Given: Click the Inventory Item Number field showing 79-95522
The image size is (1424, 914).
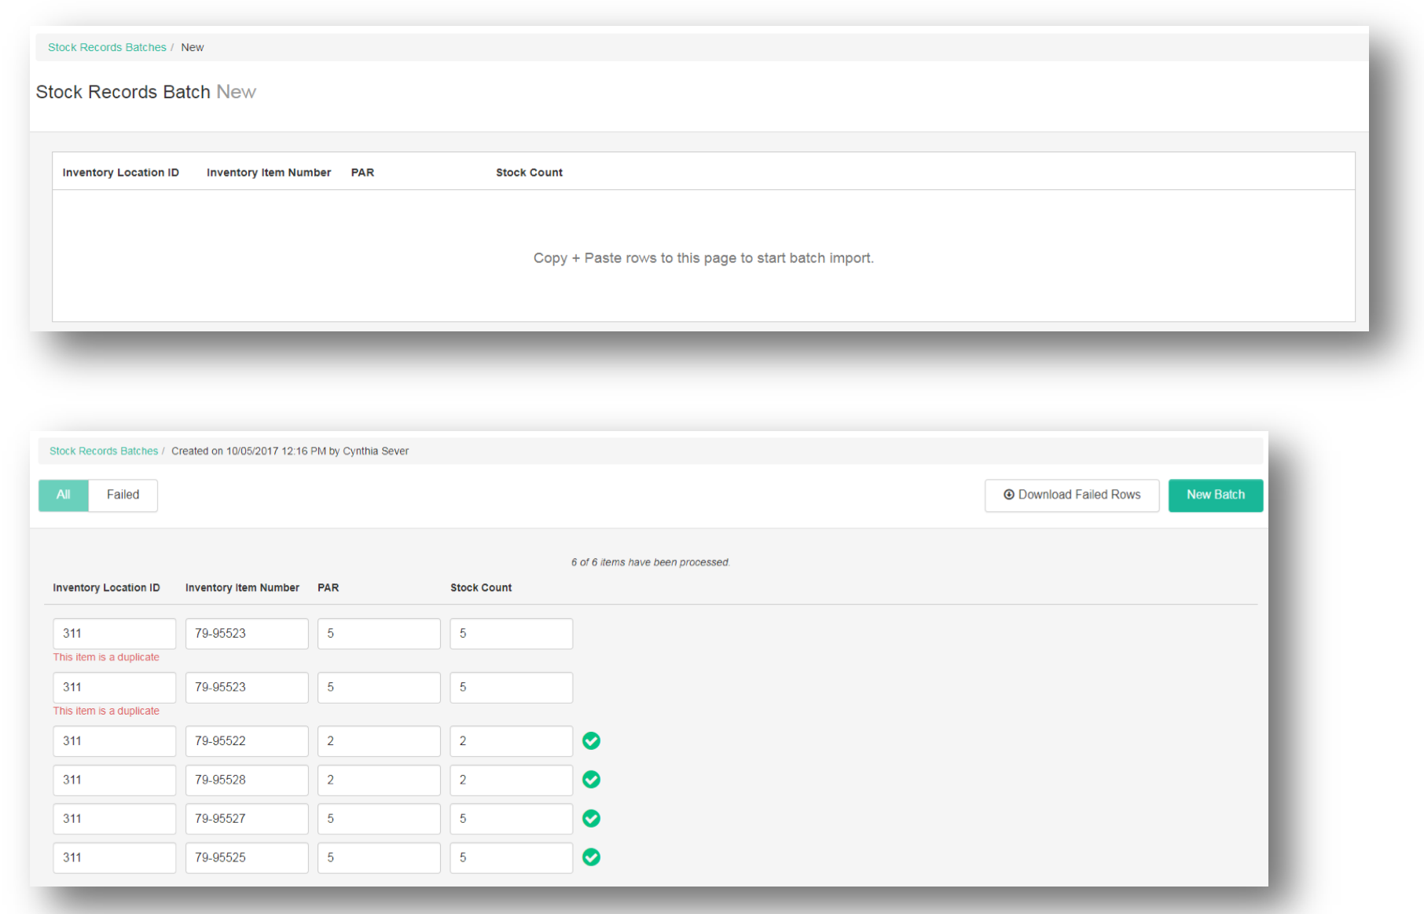Looking at the screenshot, I should tap(246, 740).
